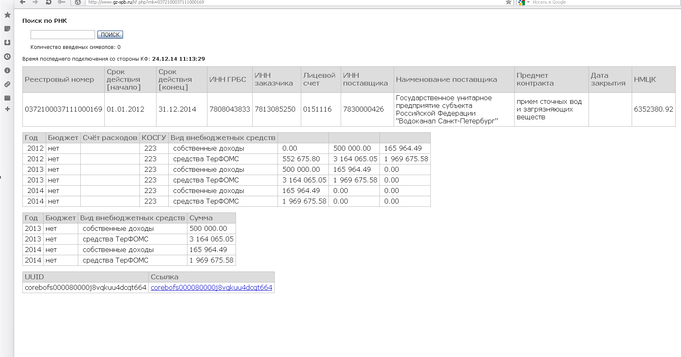The height and width of the screenshot is (357, 681).
Task: Click the Google search engine icon
Action: 521,2
